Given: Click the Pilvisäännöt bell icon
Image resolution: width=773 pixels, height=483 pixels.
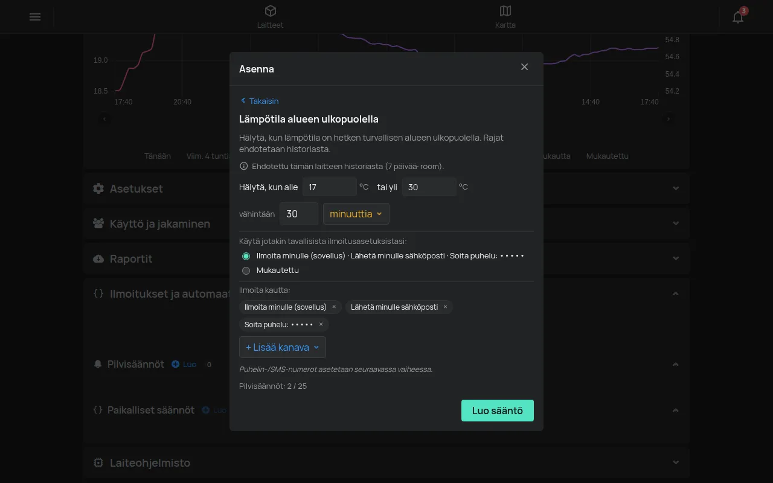Looking at the screenshot, I should 98,364.
